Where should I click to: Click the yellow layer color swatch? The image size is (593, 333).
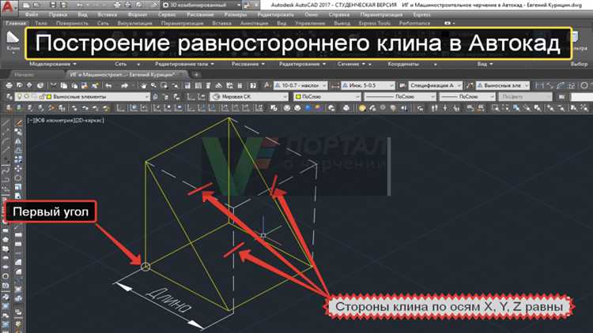pyautogui.click(x=49, y=97)
